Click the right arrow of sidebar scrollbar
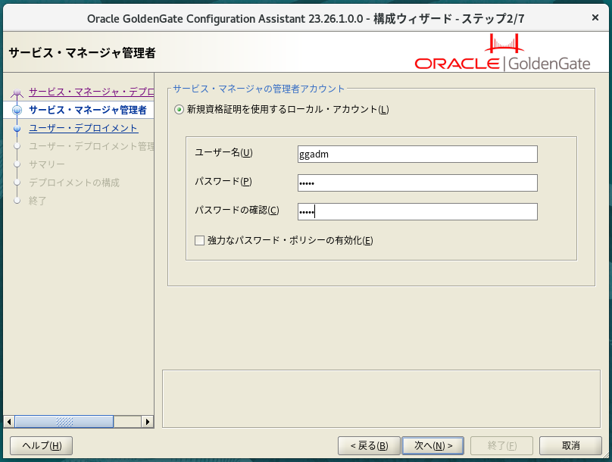 point(147,422)
